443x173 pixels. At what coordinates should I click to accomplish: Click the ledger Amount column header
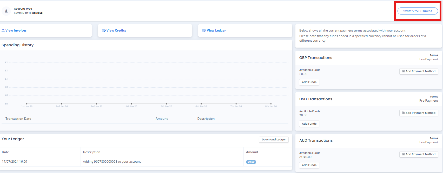click(x=252, y=152)
